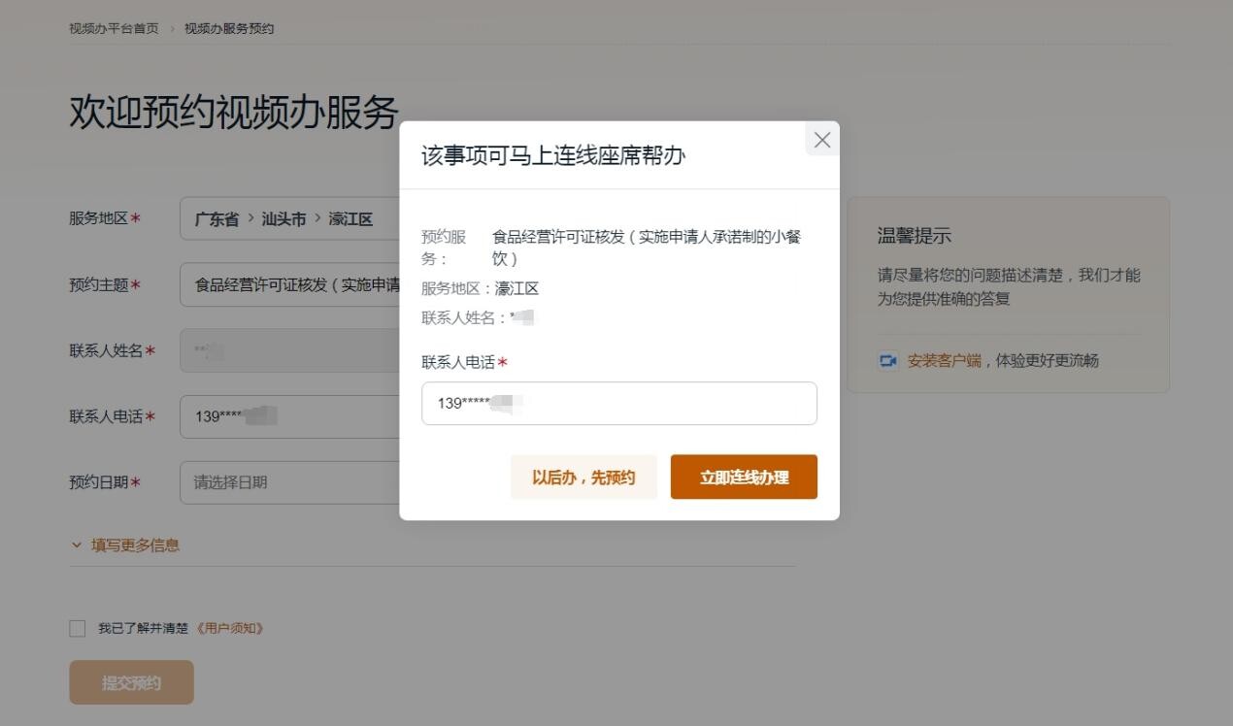Tick the 我已了解并清楚 checkbox

click(78, 629)
